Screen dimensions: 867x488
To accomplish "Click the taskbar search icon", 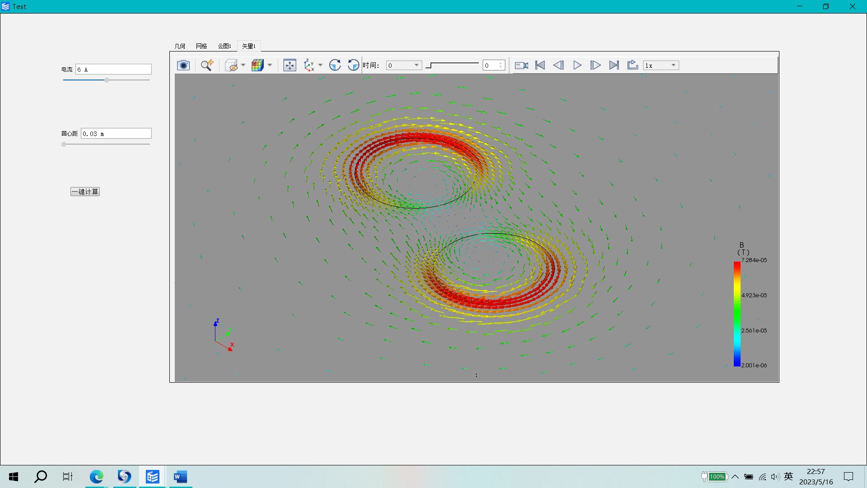I will pyautogui.click(x=41, y=477).
